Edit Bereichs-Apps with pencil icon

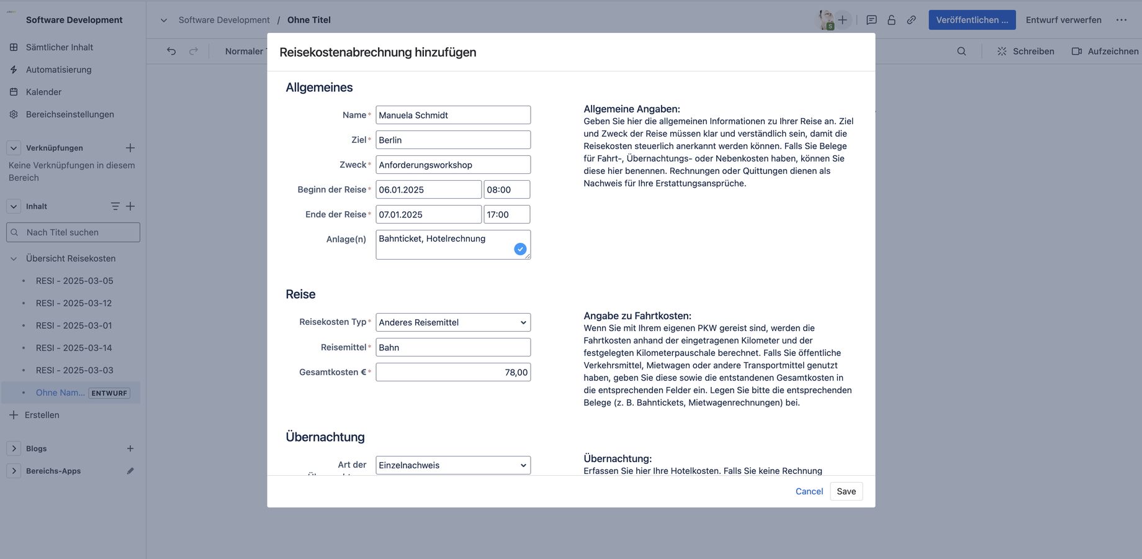[130, 471]
